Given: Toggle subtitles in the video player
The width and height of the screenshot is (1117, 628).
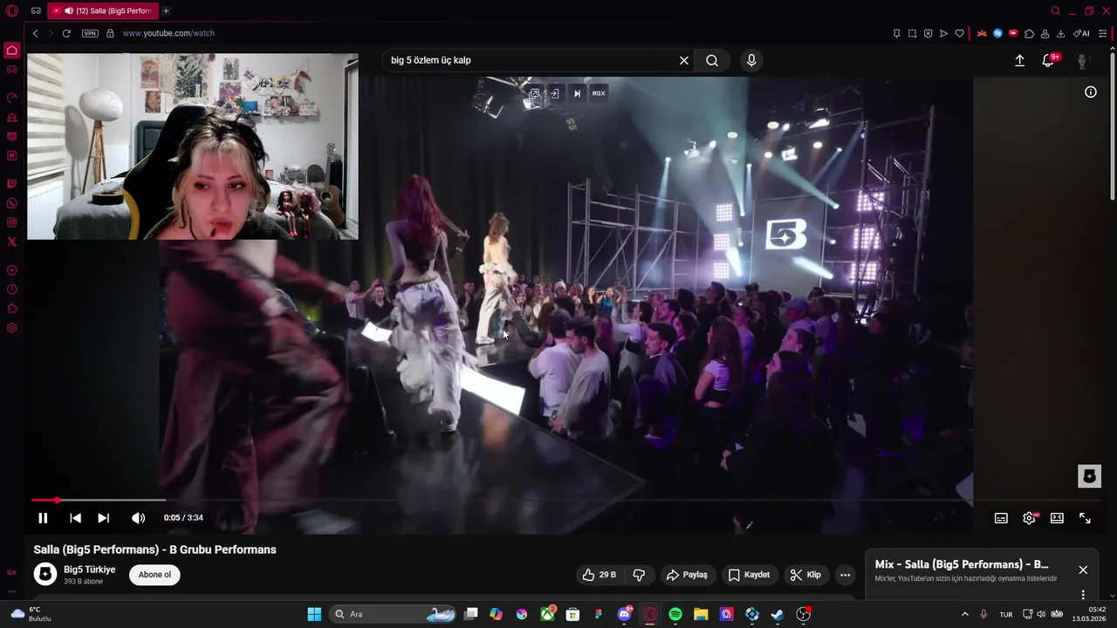Looking at the screenshot, I should (x=1001, y=518).
